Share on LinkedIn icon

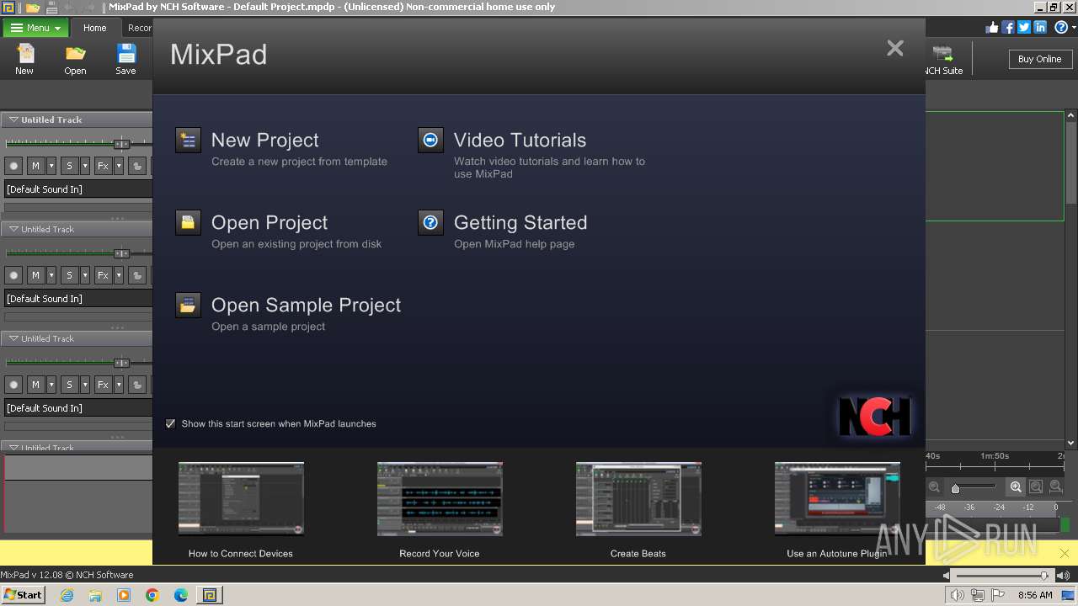click(x=1040, y=27)
